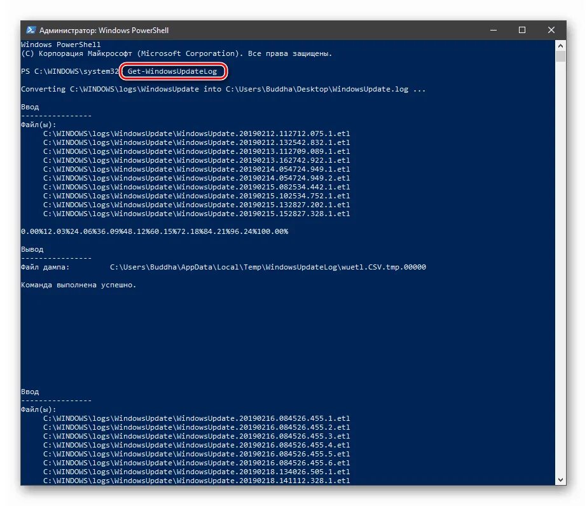Click the 'Вывод' heading
The image size is (587, 506).
click(x=32, y=249)
